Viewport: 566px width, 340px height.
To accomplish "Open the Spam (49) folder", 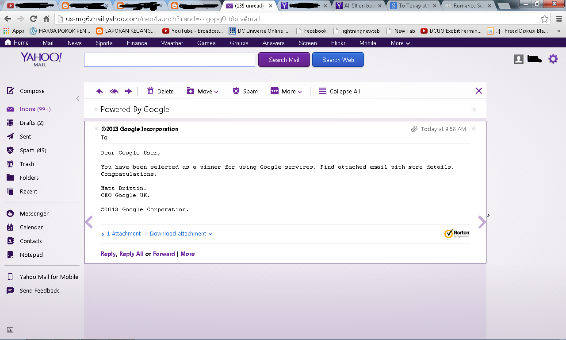I will pos(27,150).
